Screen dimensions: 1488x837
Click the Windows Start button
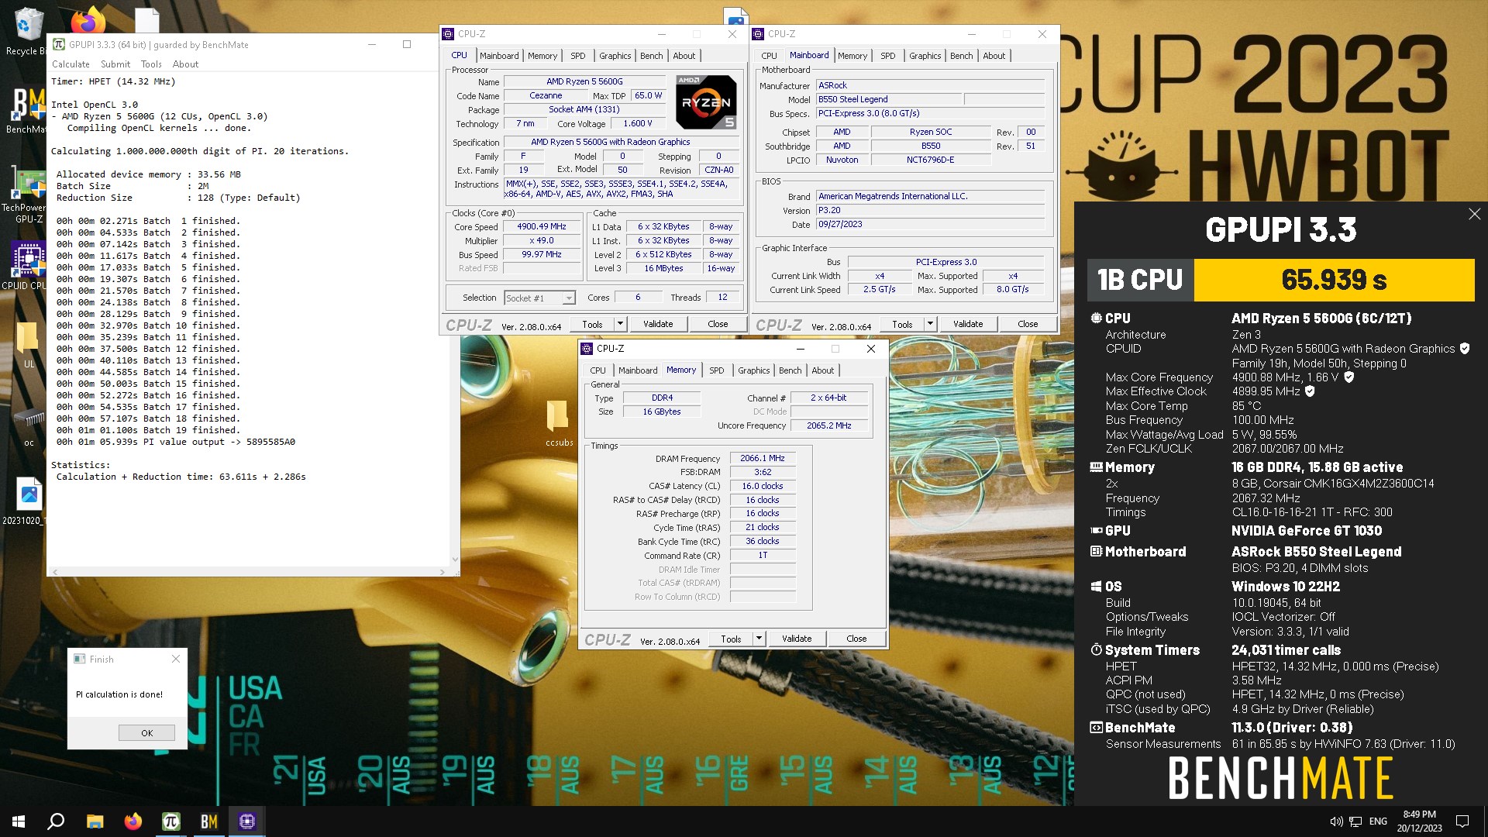(x=19, y=821)
